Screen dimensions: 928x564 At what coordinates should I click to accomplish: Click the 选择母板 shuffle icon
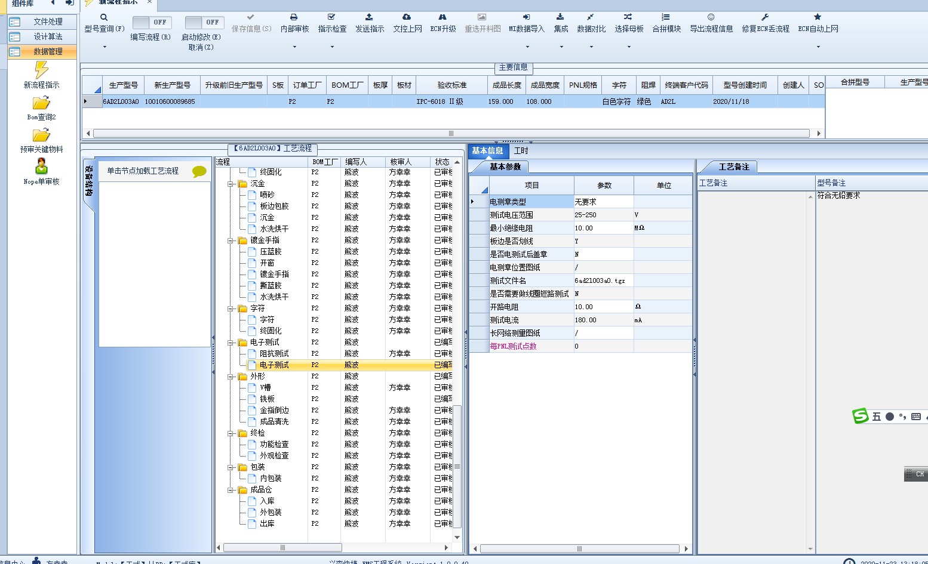tap(628, 17)
